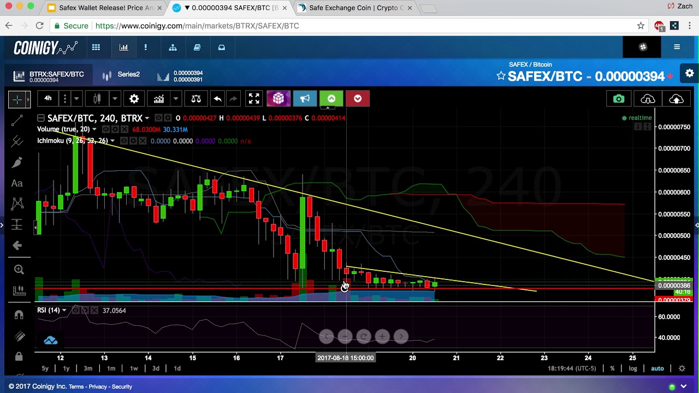This screenshot has height=393, width=699.
Task: Undo last chart action
Action: [217, 99]
